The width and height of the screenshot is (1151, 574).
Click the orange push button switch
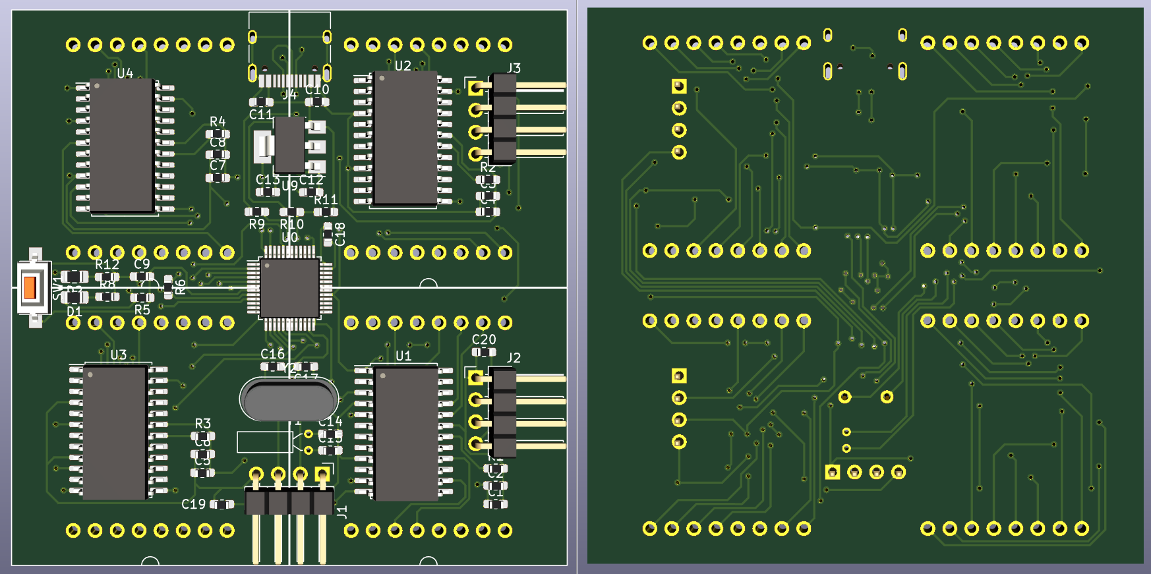pos(30,287)
